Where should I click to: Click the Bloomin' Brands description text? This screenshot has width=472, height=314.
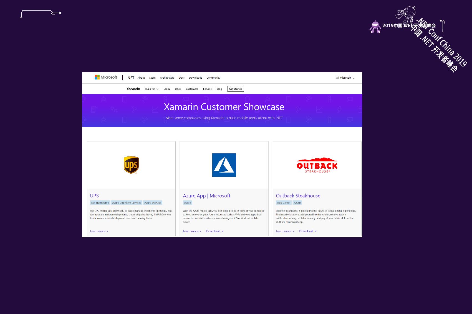[x=316, y=216]
